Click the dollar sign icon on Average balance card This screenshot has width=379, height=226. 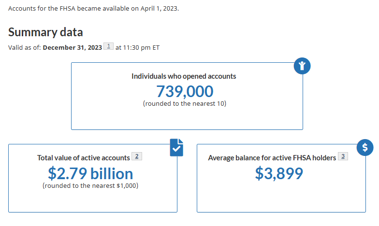365,148
